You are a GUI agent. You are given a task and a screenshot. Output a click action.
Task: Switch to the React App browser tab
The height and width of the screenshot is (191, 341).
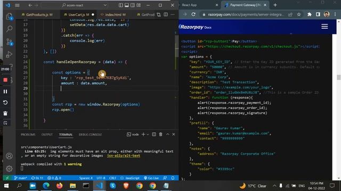click(x=199, y=5)
